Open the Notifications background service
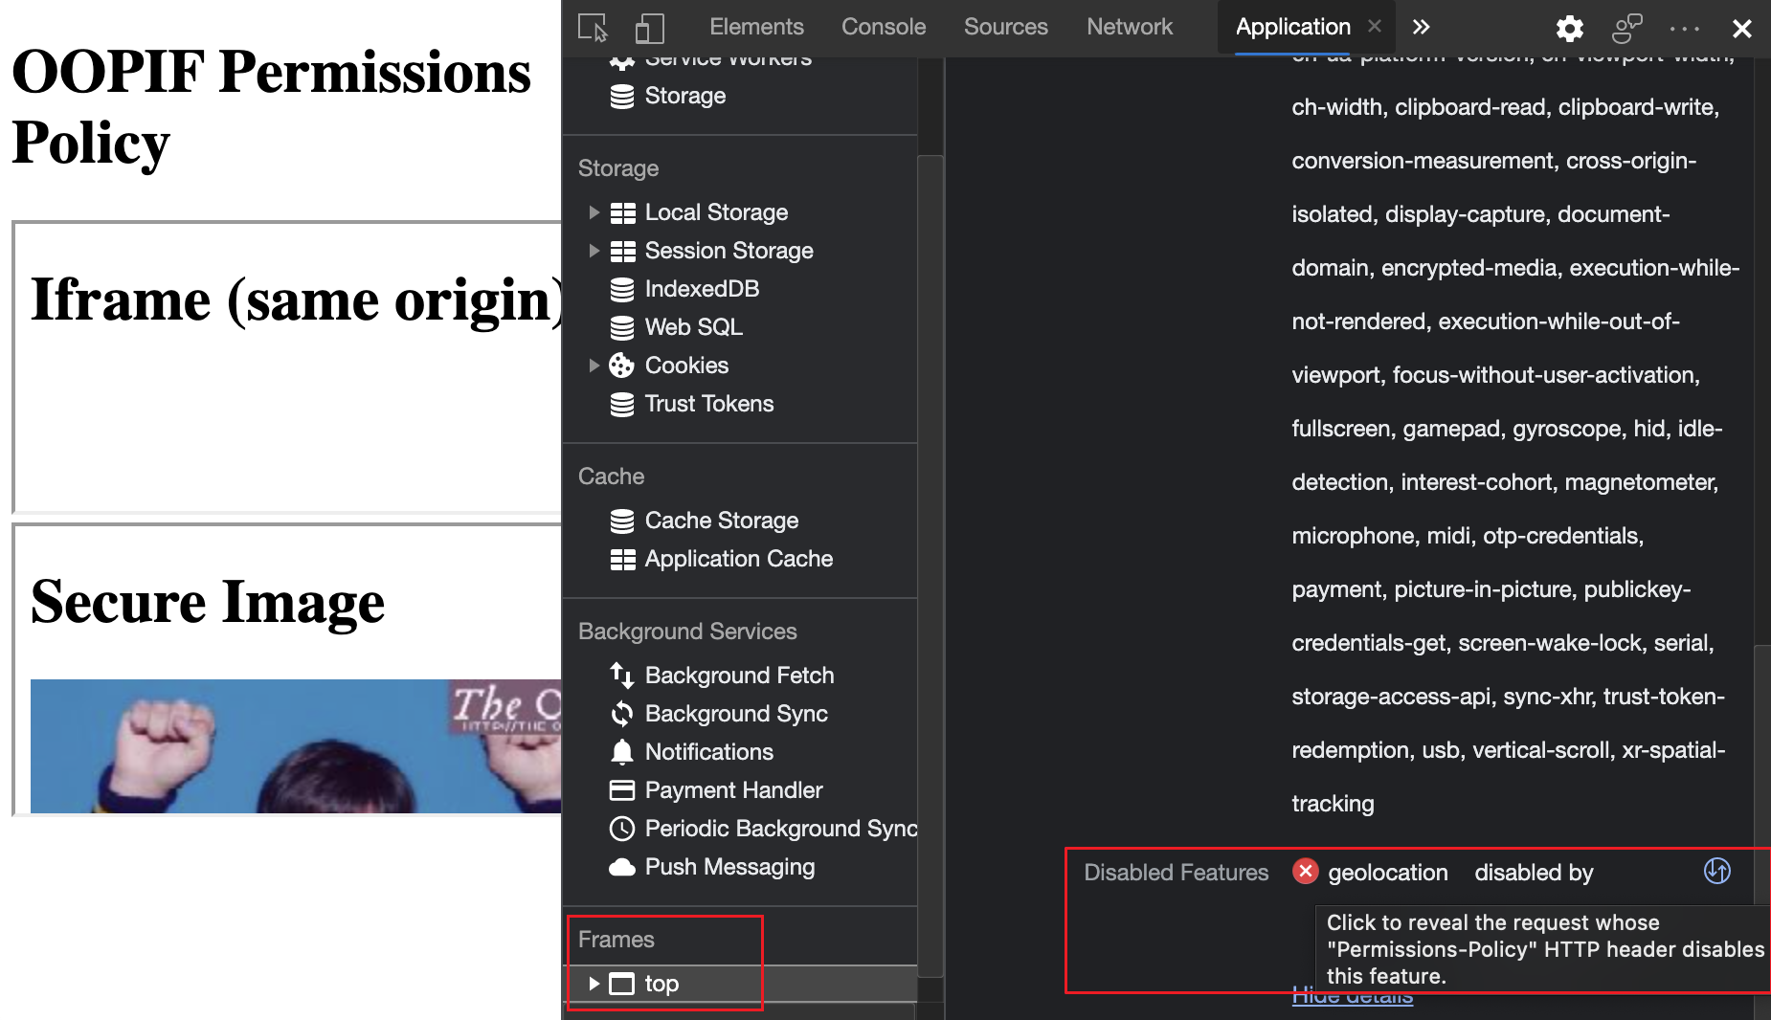Image resolution: width=1771 pixels, height=1020 pixels. [708, 752]
